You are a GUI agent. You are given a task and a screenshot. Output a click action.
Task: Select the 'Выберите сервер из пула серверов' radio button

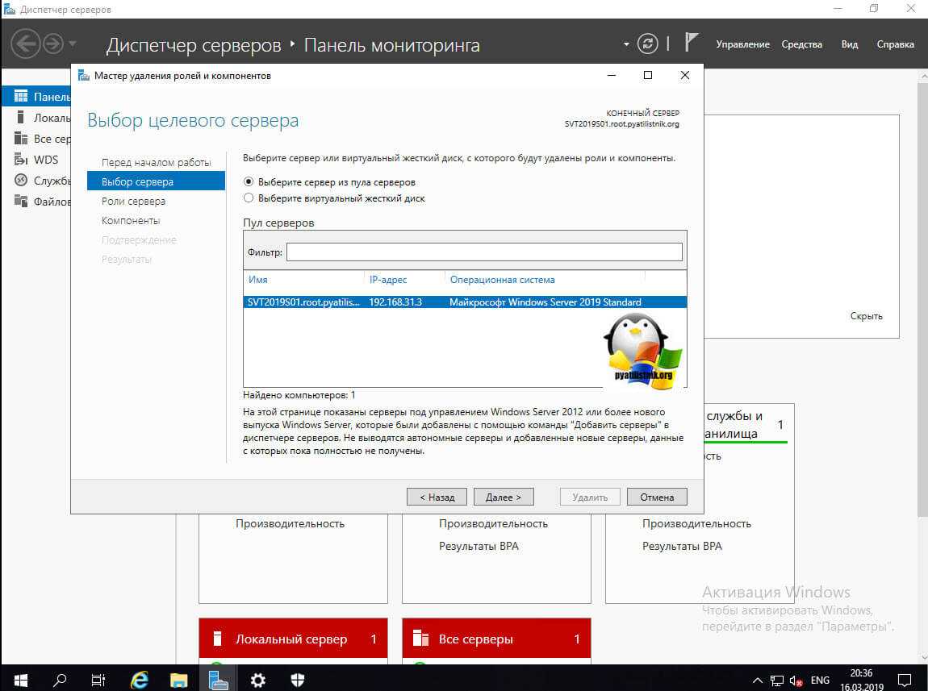pos(249,182)
